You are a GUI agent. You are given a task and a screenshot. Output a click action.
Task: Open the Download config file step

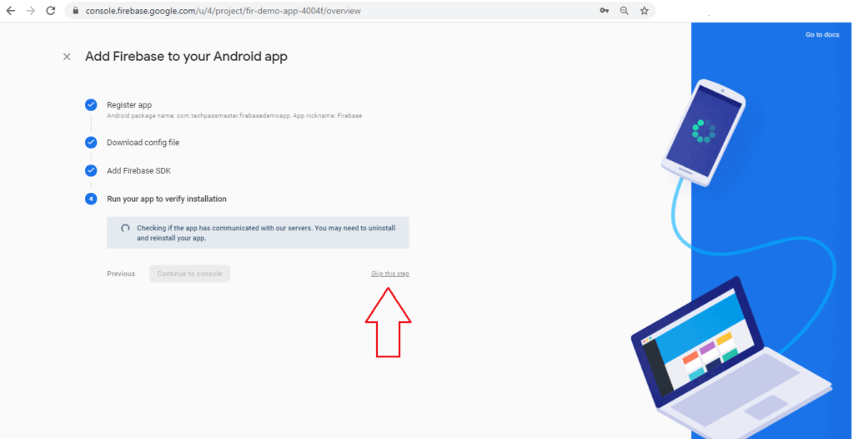[143, 143]
